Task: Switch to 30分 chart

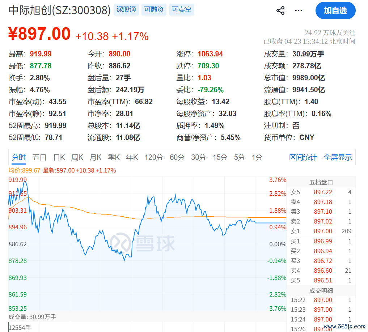Action: [199, 157]
